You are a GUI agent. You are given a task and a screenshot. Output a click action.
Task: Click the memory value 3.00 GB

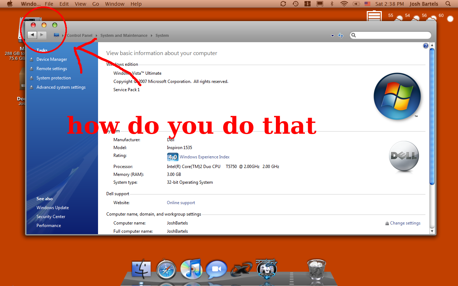pos(174,174)
